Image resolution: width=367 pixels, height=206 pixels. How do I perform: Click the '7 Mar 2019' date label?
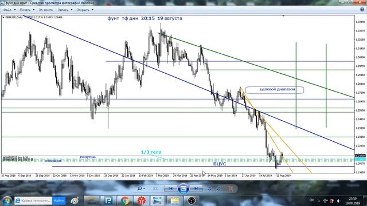click(162, 176)
